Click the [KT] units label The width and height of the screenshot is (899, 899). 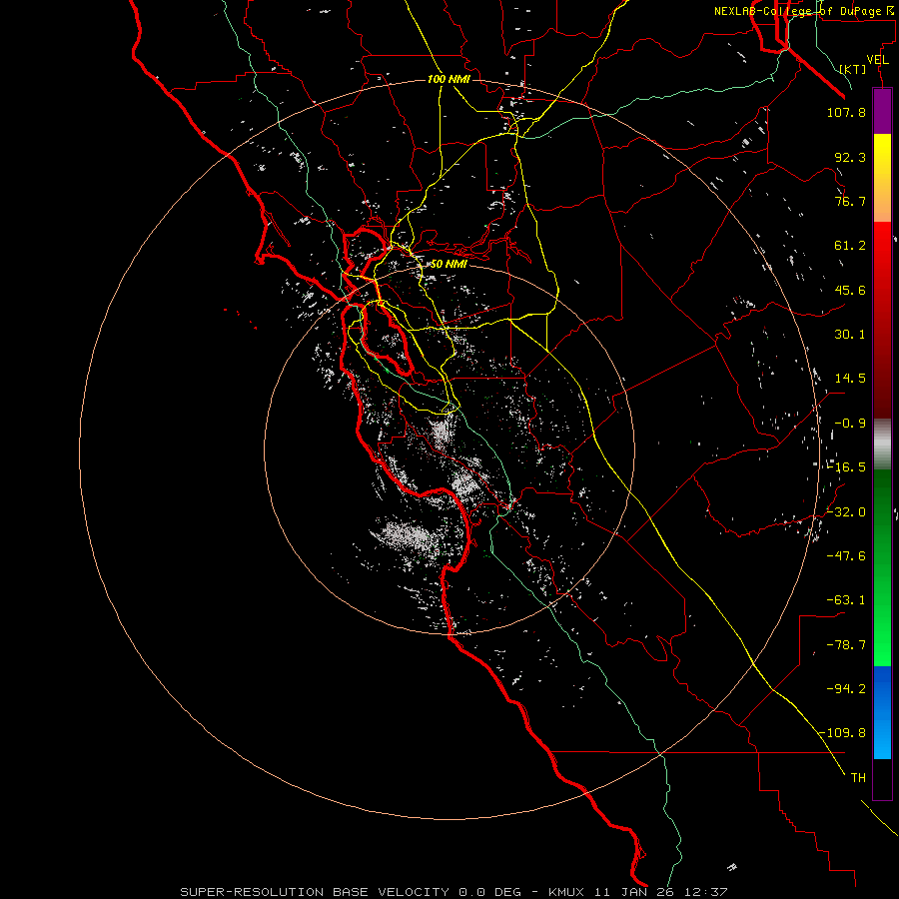click(853, 69)
